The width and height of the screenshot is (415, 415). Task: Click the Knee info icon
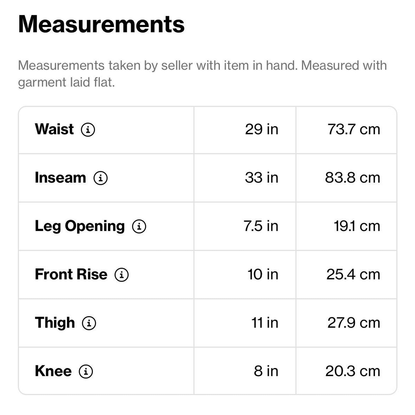click(x=86, y=371)
